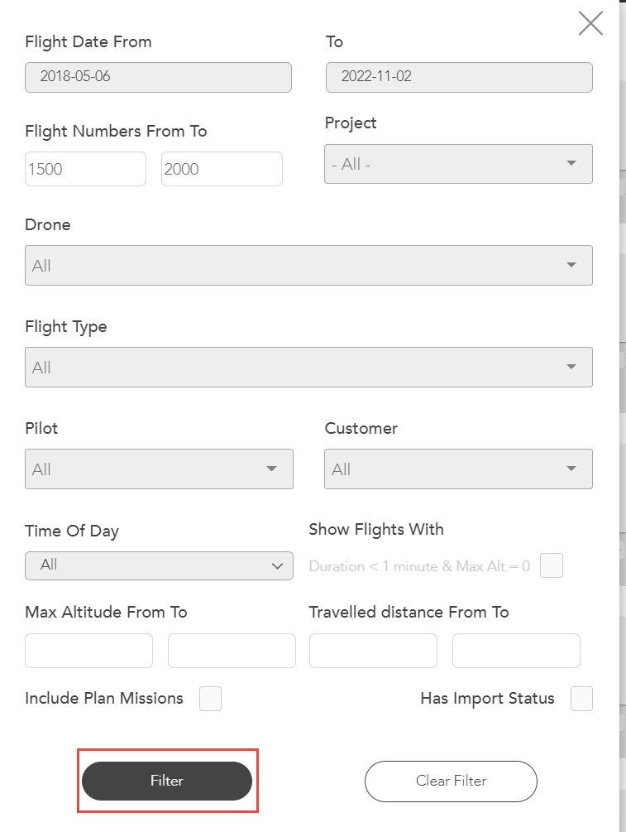The height and width of the screenshot is (832, 626).
Task: Click the Flight Date From field
Action: pyautogui.click(x=158, y=77)
